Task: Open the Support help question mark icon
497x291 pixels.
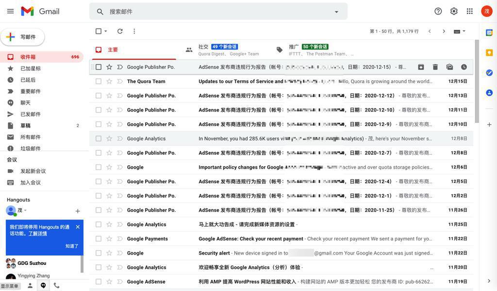Action: click(438, 12)
